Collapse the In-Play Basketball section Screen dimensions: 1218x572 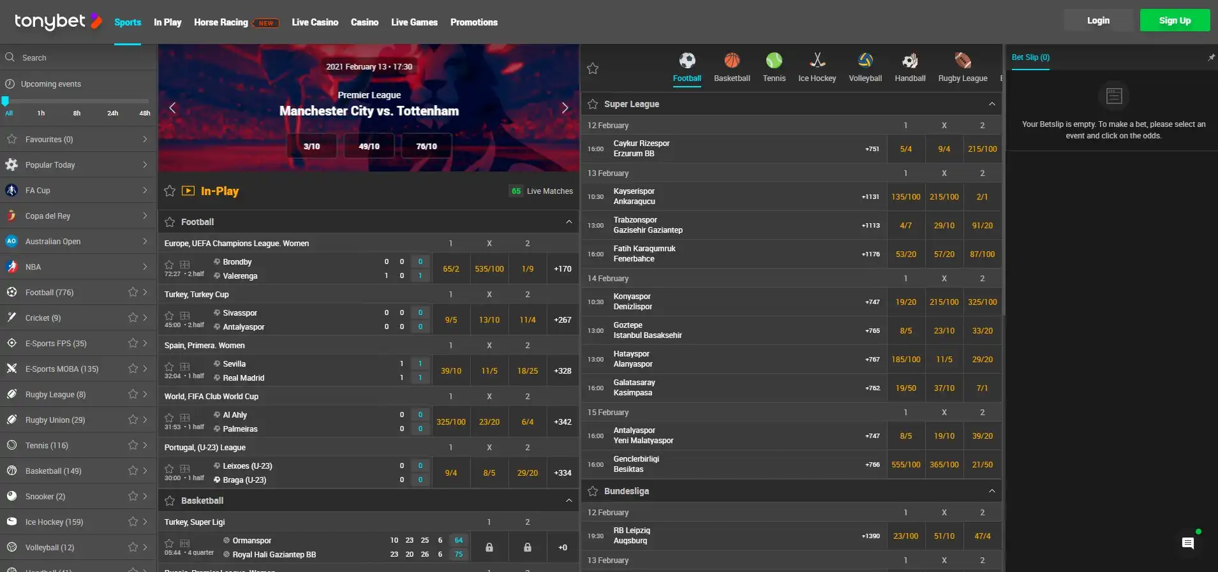click(x=568, y=501)
